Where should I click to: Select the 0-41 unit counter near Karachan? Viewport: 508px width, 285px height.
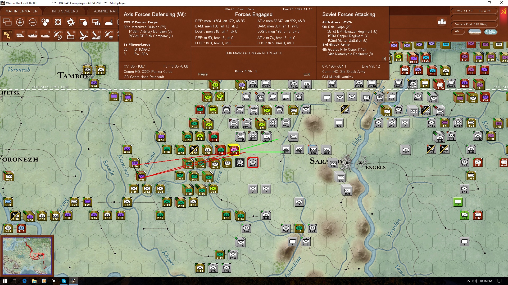point(141,176)
